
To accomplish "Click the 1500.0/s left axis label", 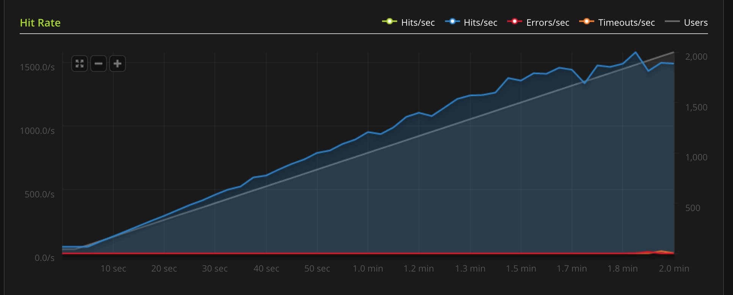I will coord(37,67).
